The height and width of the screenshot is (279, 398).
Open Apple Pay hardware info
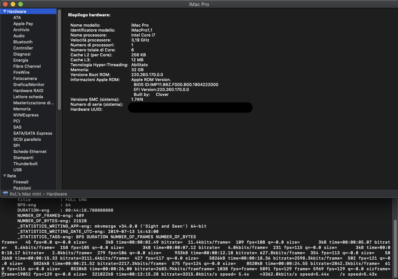[23, 24]
